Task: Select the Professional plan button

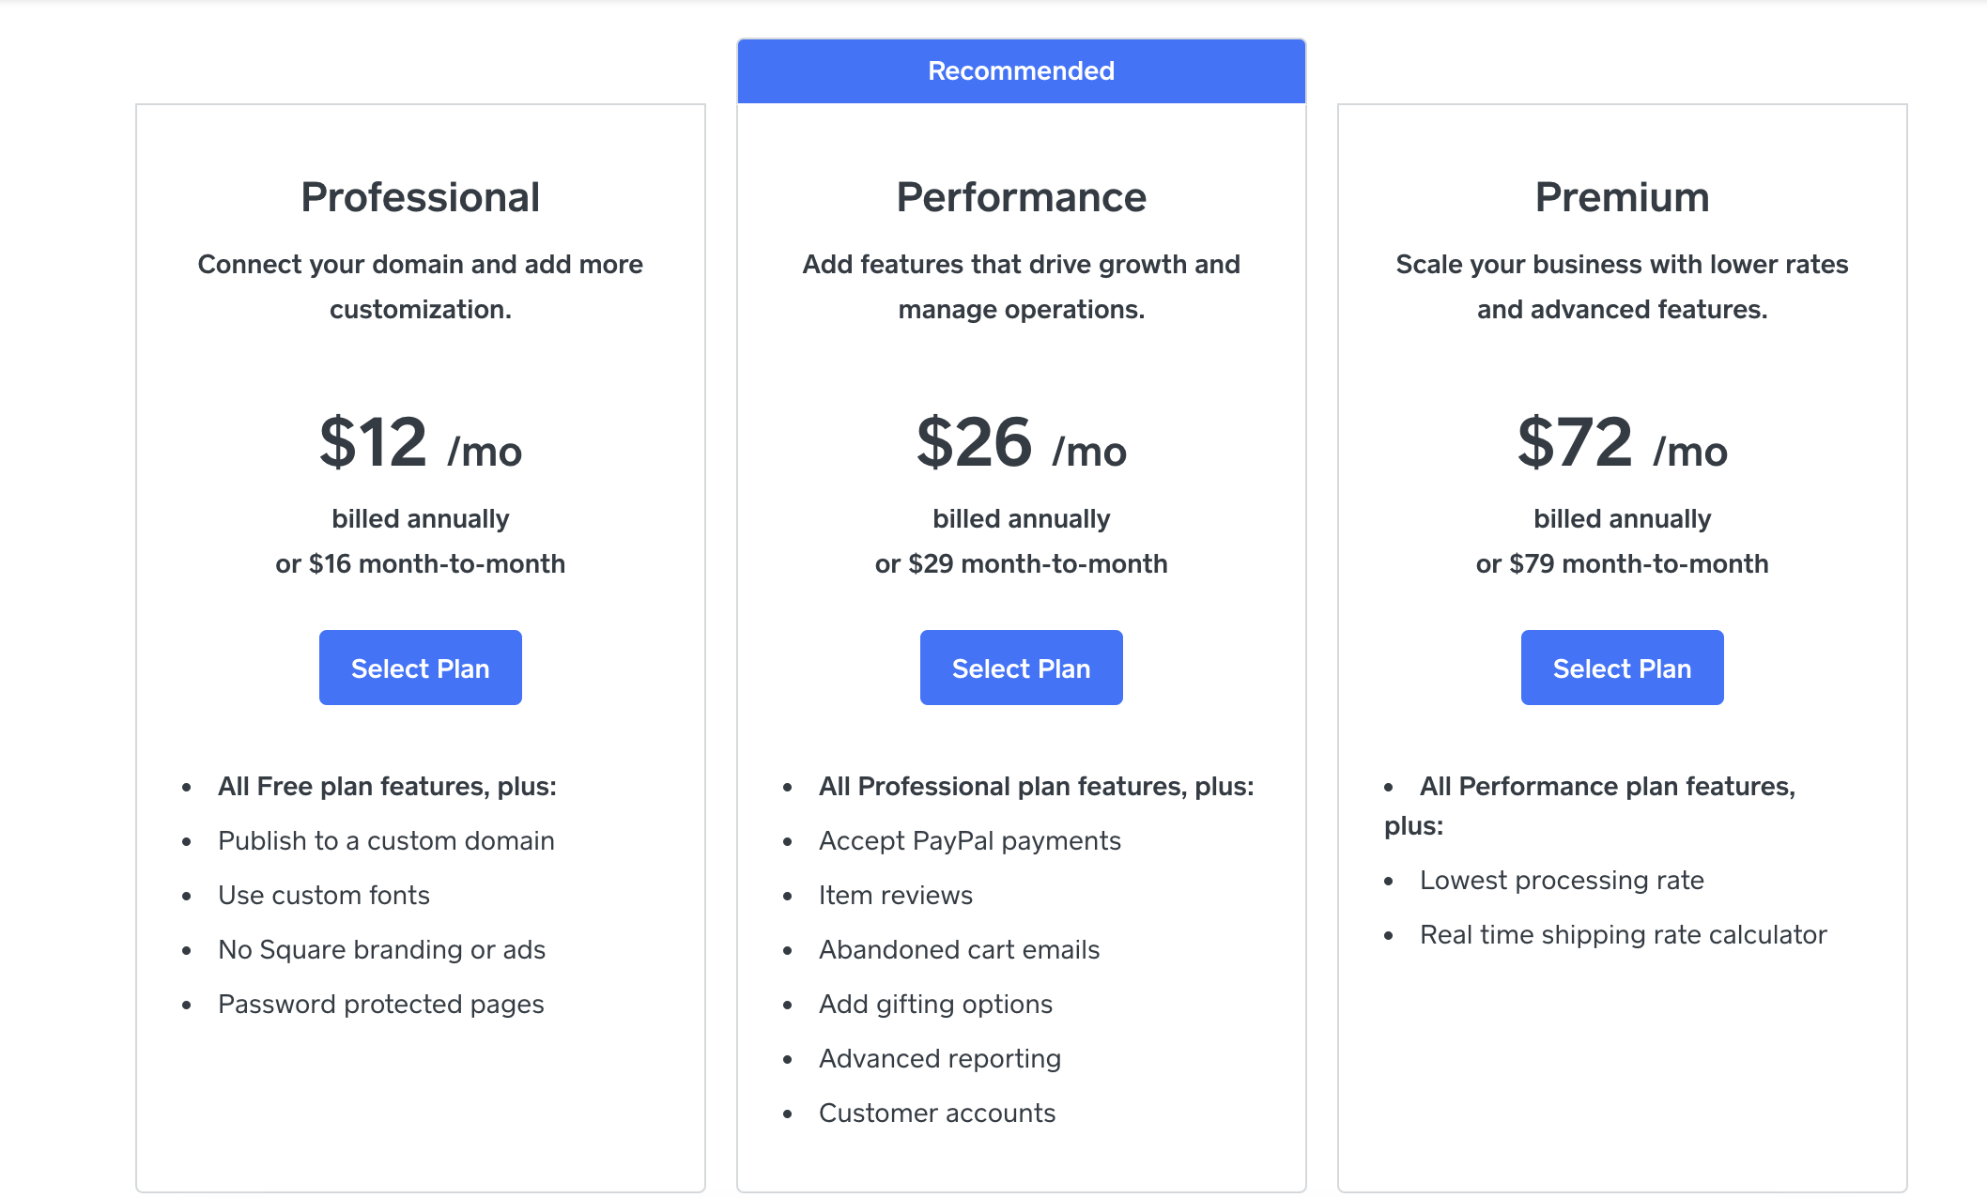Action: (420, 668)
